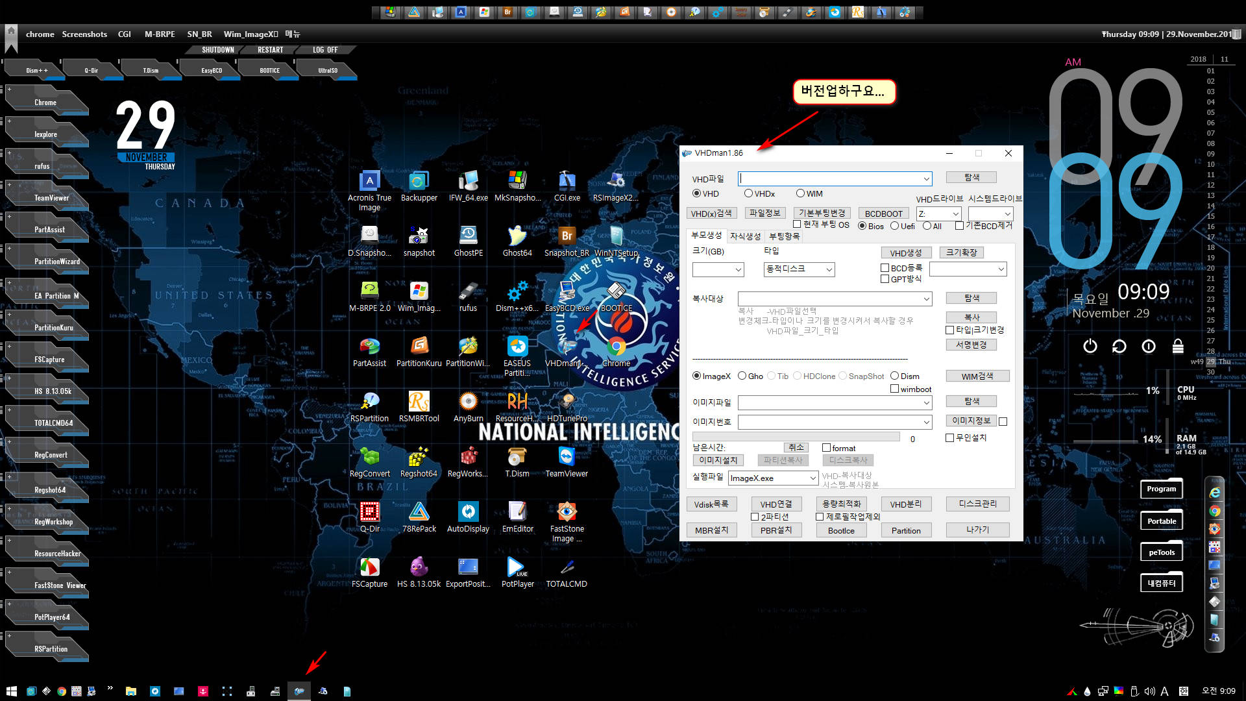Open the Q-Dir desktop icon
The image size is (1246, 701).
point(369,517)
